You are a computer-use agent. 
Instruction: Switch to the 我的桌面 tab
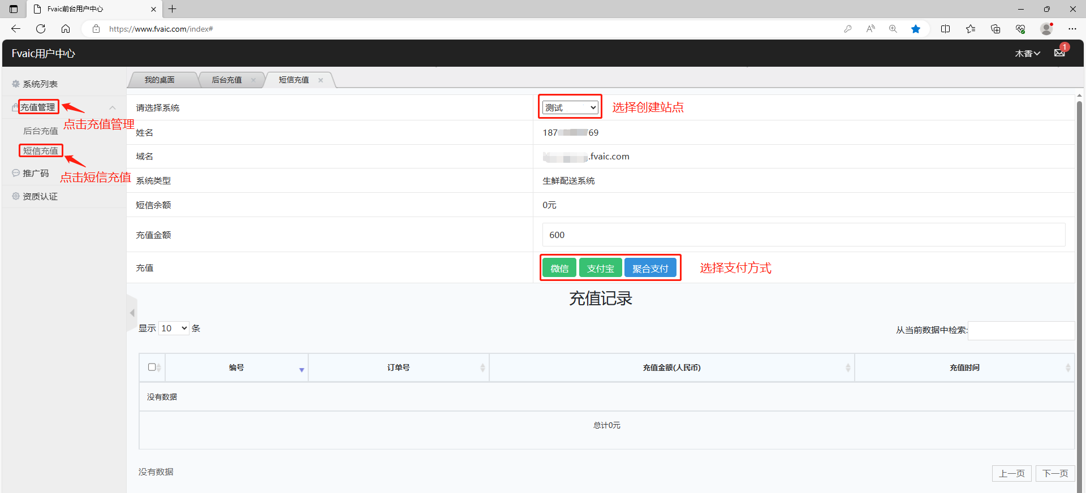click(160, 80)
